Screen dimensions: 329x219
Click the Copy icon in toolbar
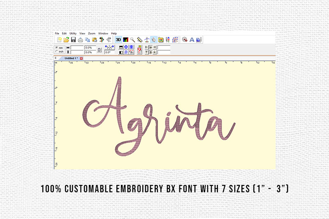88,39
